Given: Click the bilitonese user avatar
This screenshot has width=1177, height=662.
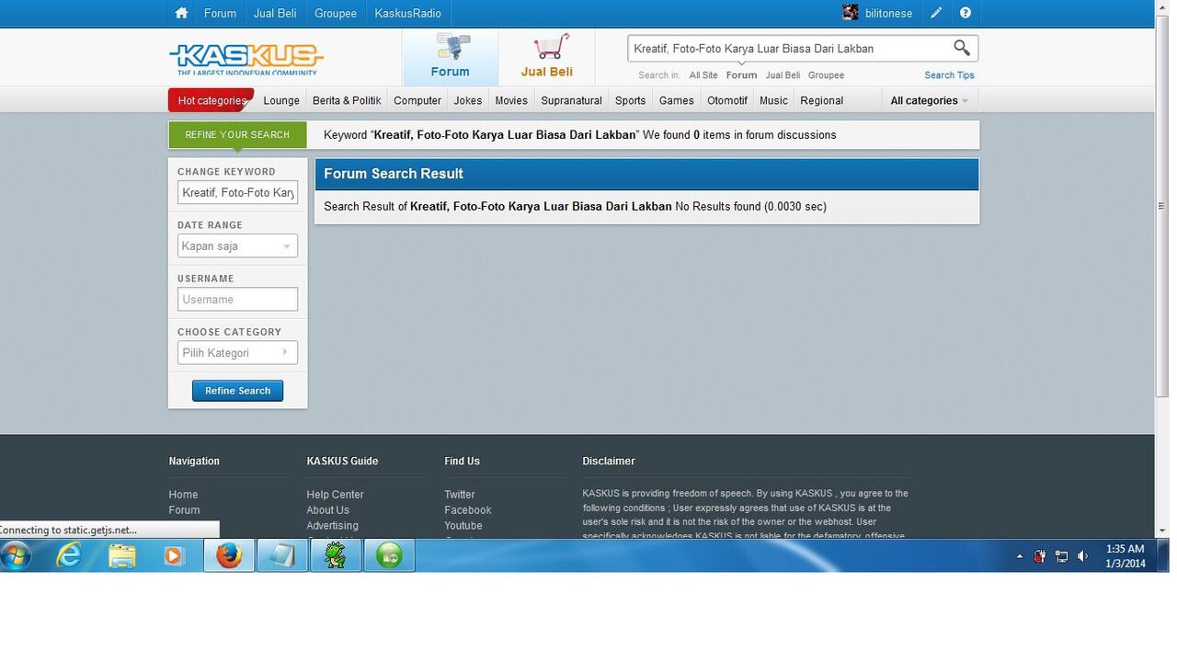Looking at the screenshot, I should point(851,13).
